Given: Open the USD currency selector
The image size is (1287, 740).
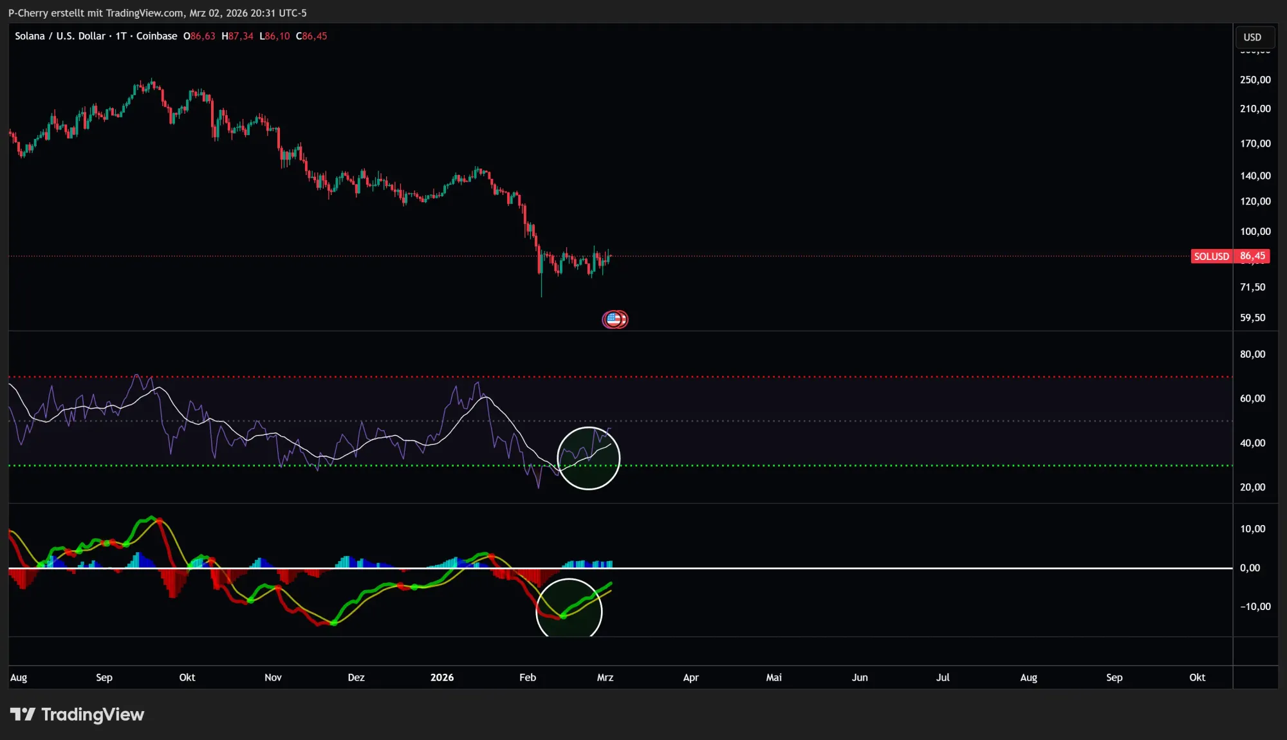Looking at the screenshot, I should 1252,37.
